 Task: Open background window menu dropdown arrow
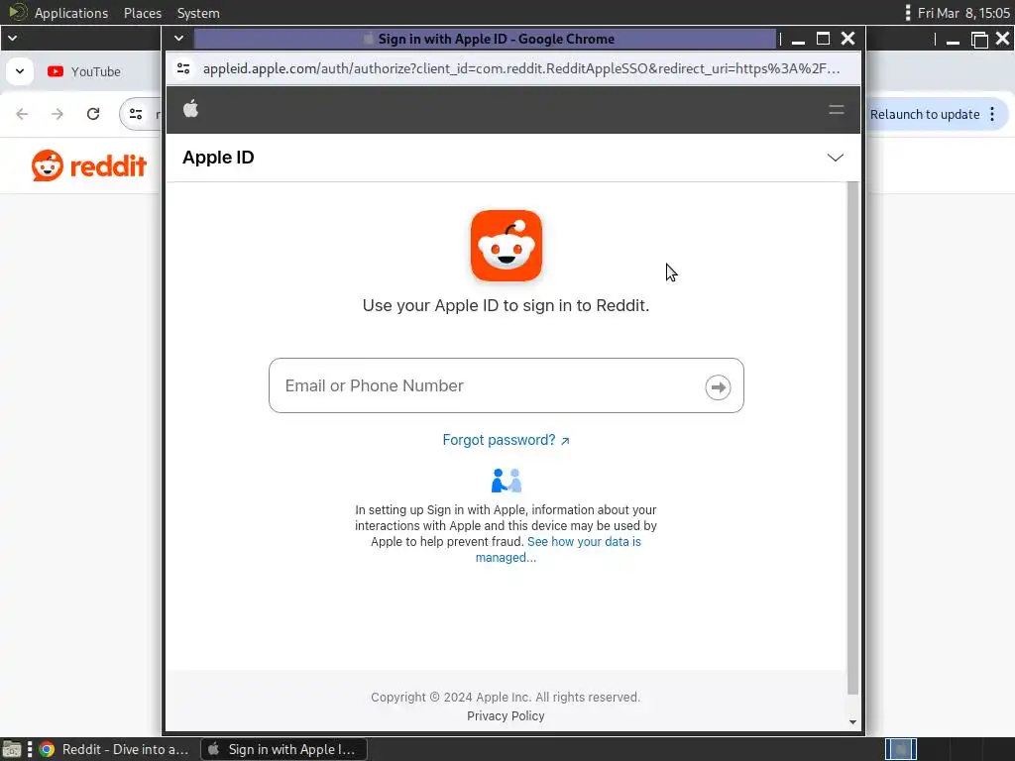(12, 39)
